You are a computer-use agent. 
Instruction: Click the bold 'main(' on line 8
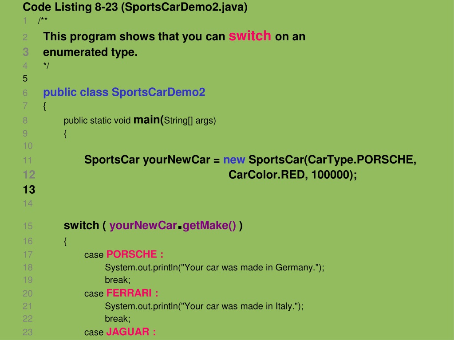[x=149, y=120]
